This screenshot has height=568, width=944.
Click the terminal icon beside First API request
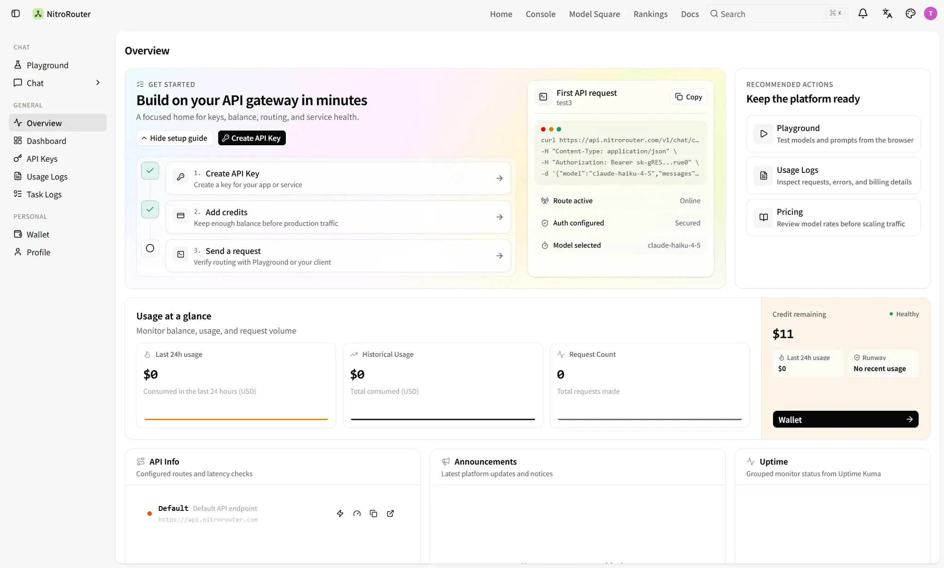click(543, 97)
